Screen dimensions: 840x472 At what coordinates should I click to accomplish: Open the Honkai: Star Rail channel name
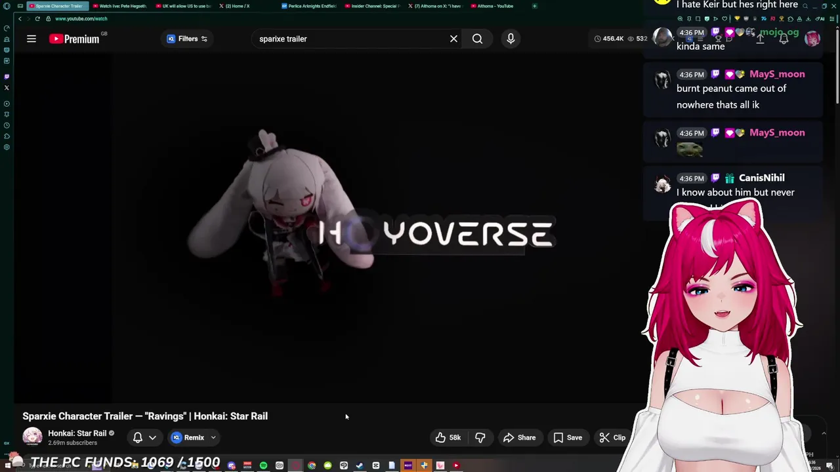(x=77, y=433)
